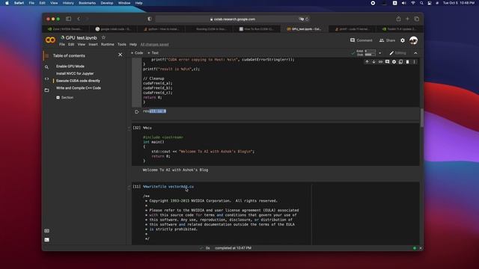Open the Files folder sidebar icon
Screen dimensions: 479x269
(x=46, y=90)
